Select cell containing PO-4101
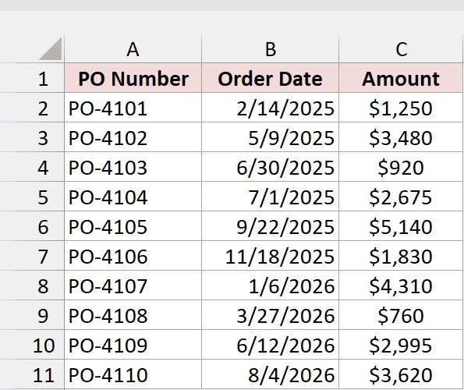Screen dimensions: 464x390 [x=133, y=108]
